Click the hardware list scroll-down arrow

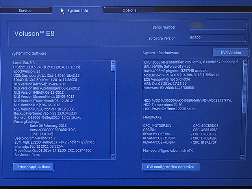click(x=243, y=157)
